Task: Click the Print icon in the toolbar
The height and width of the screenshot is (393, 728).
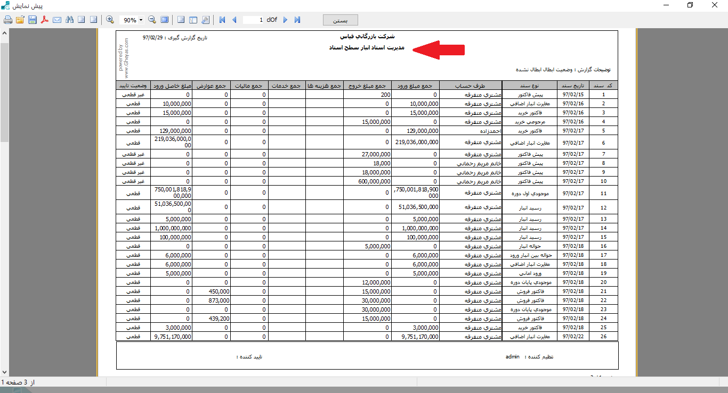Action: [x=8, y=20]
